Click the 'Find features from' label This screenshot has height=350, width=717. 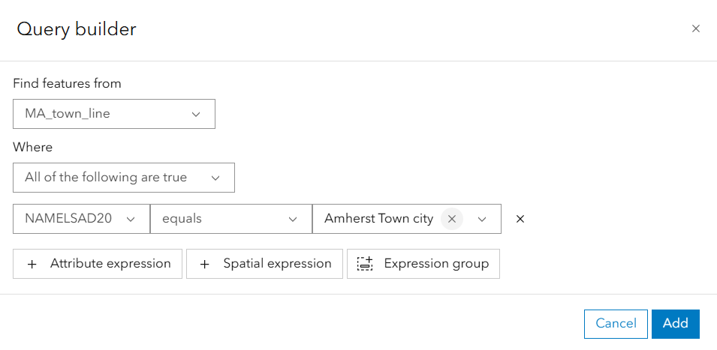[68, 83]
